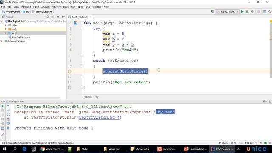
Task: Open Microsoft Edge from the taskbar
Action: 24,149
